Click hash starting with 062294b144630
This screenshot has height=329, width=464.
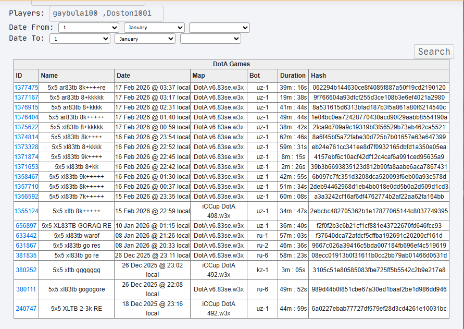(379, 88)
